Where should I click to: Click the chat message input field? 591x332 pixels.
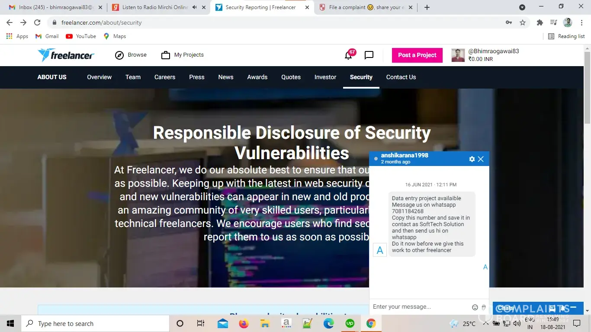coord(420,307)
